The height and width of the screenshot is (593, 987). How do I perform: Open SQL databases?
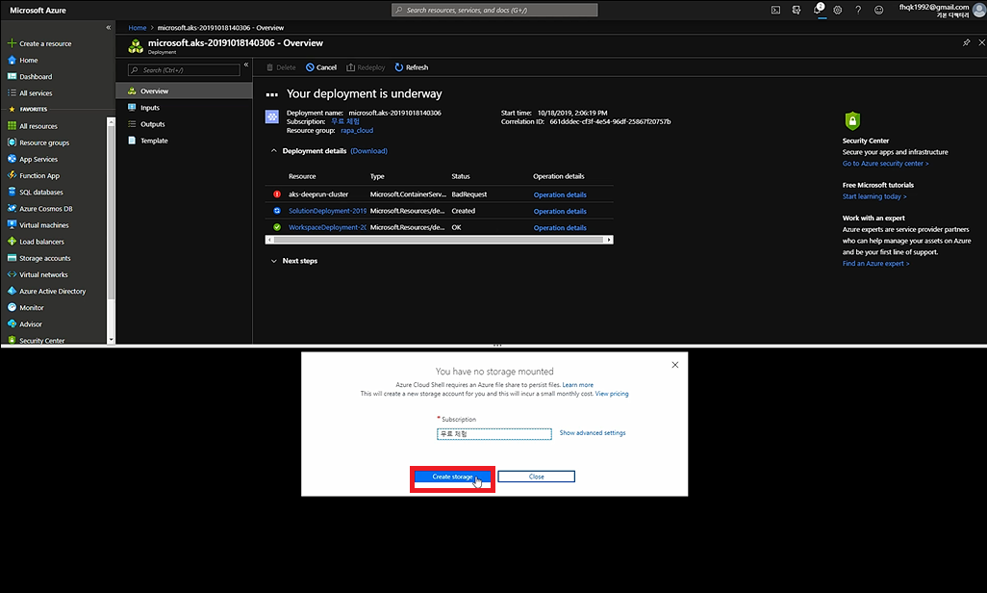coord(36,192)
